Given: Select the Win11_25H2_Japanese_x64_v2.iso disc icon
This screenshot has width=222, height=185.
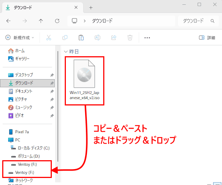Looking at the screenshot, I should pyautogui.click(x=84, y=74).
